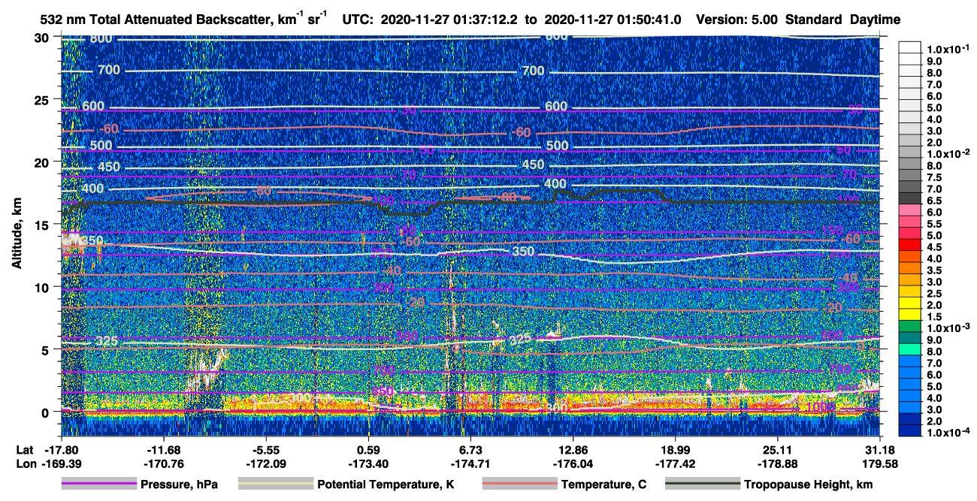Click the latitude value -11.68
The height and width of the screenshot is (501, 977).
[164, 449]
